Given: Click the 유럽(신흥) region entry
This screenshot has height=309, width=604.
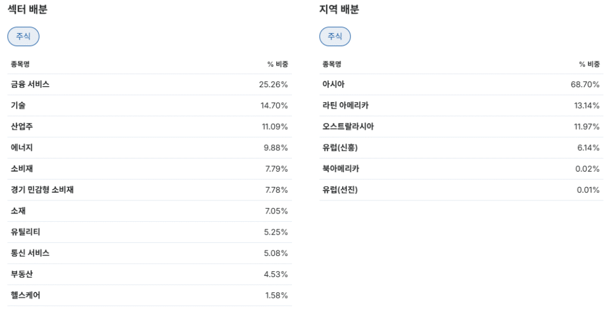Looking at the screenshot, I should 340,148.
